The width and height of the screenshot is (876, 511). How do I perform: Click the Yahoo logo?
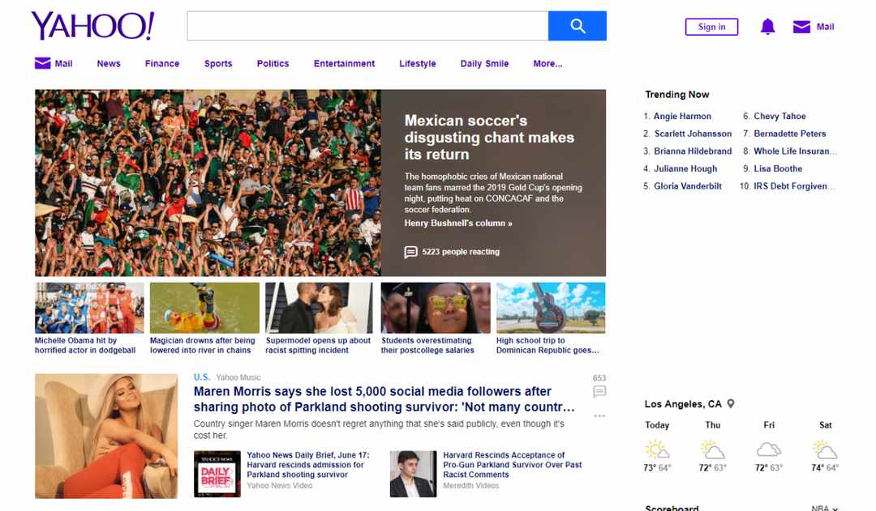92,26
